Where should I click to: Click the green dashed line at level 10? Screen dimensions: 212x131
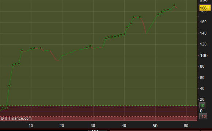coord(99,106)
